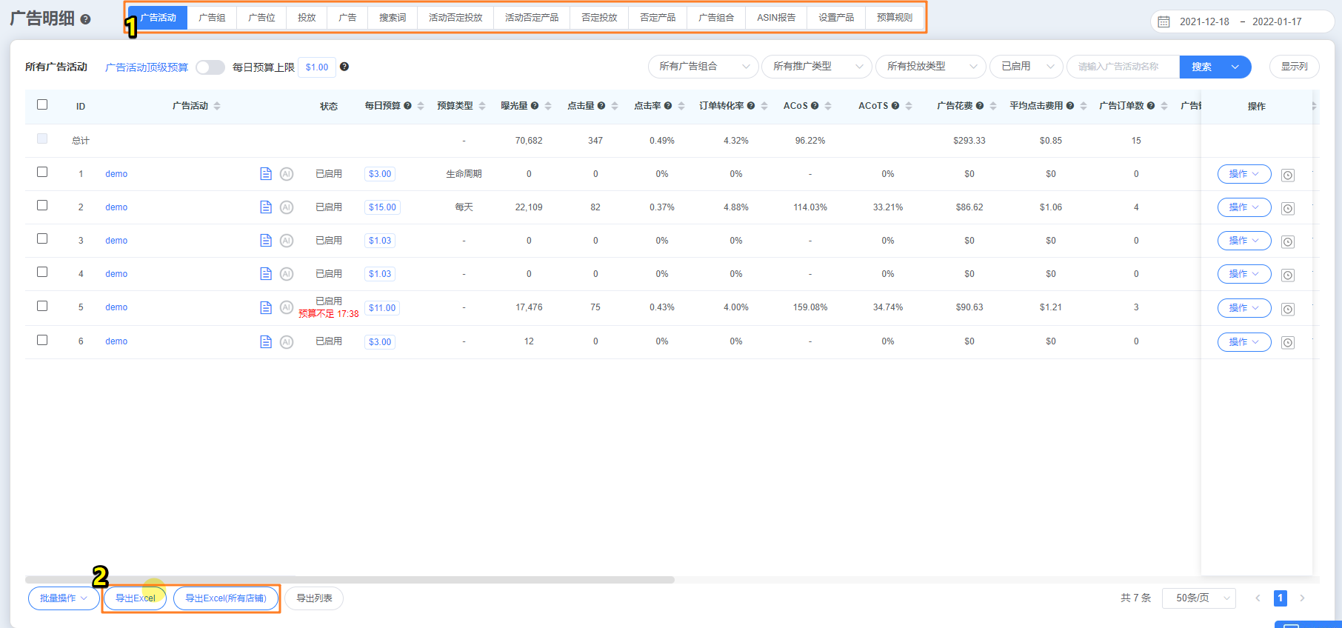Click the AI icon in campaign row 5

point(287,307)
